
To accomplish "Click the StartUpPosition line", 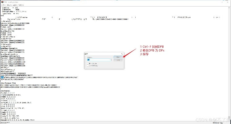I will [14, 11].
